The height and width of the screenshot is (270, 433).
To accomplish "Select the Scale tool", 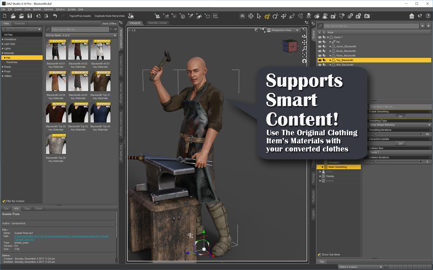I will 292,16.
